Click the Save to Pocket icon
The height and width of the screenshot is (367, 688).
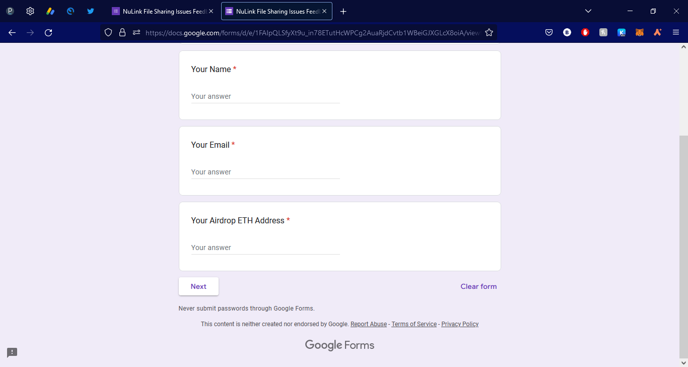549,32
